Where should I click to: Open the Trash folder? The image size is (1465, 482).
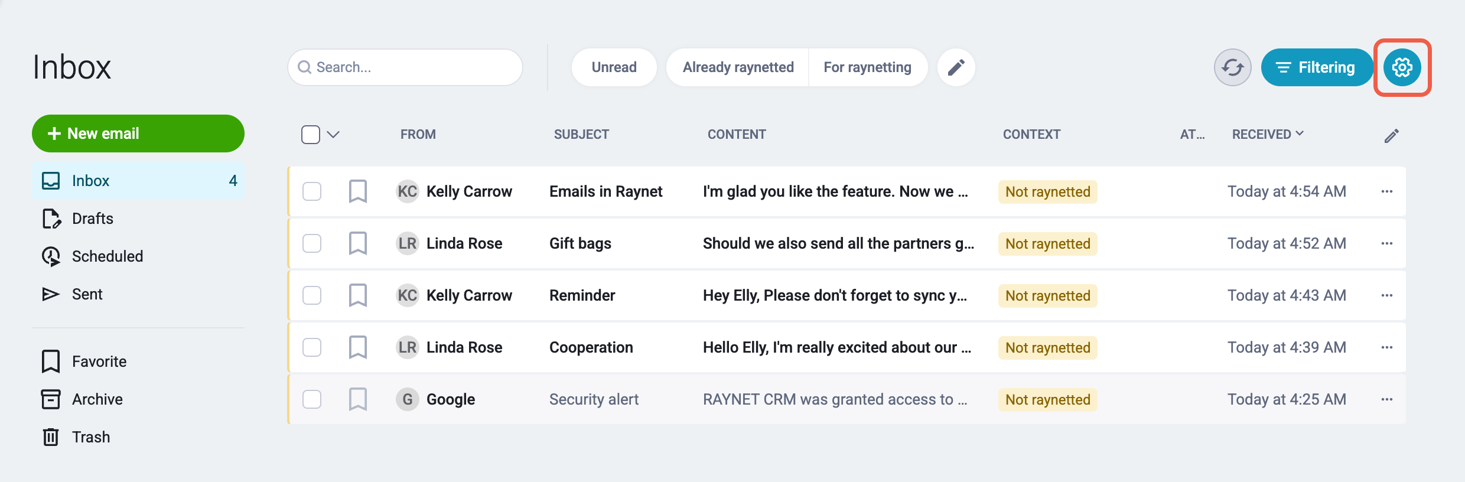click(138, 437)
